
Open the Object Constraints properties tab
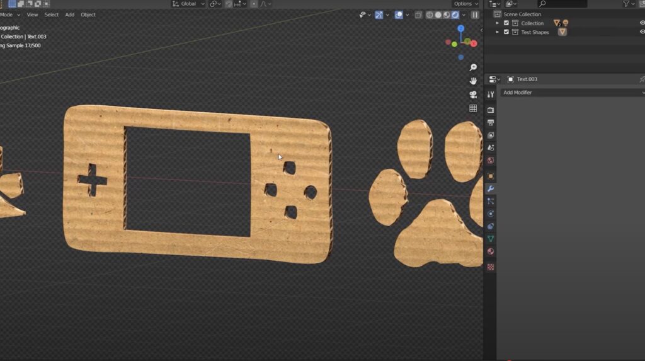(490, 226)
